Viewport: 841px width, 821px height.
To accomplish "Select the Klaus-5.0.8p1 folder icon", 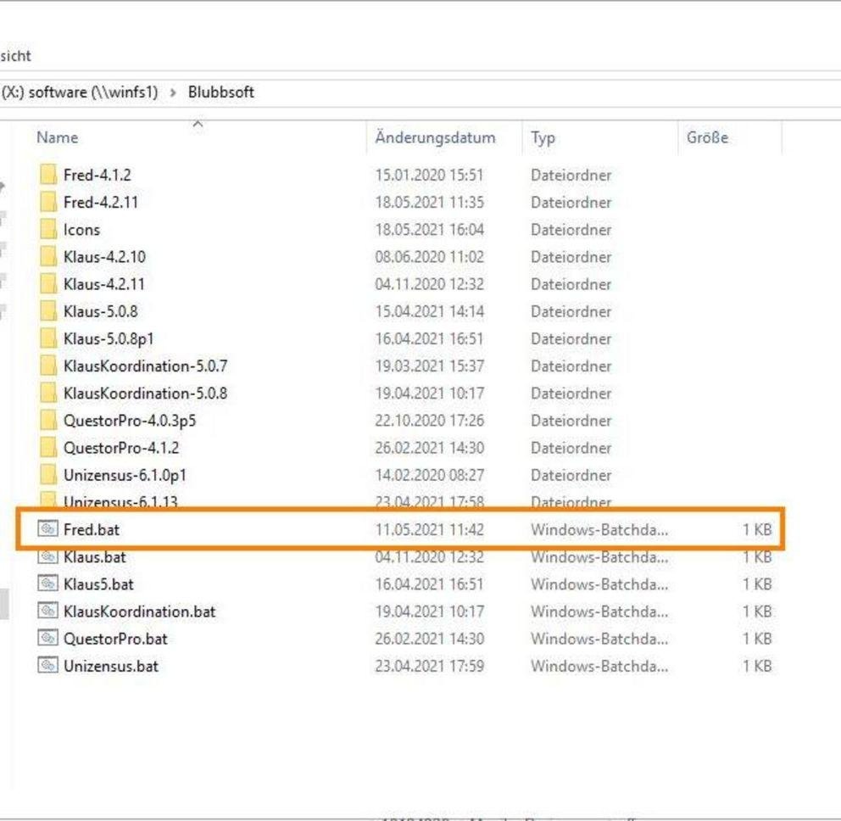I will (47, 338).
